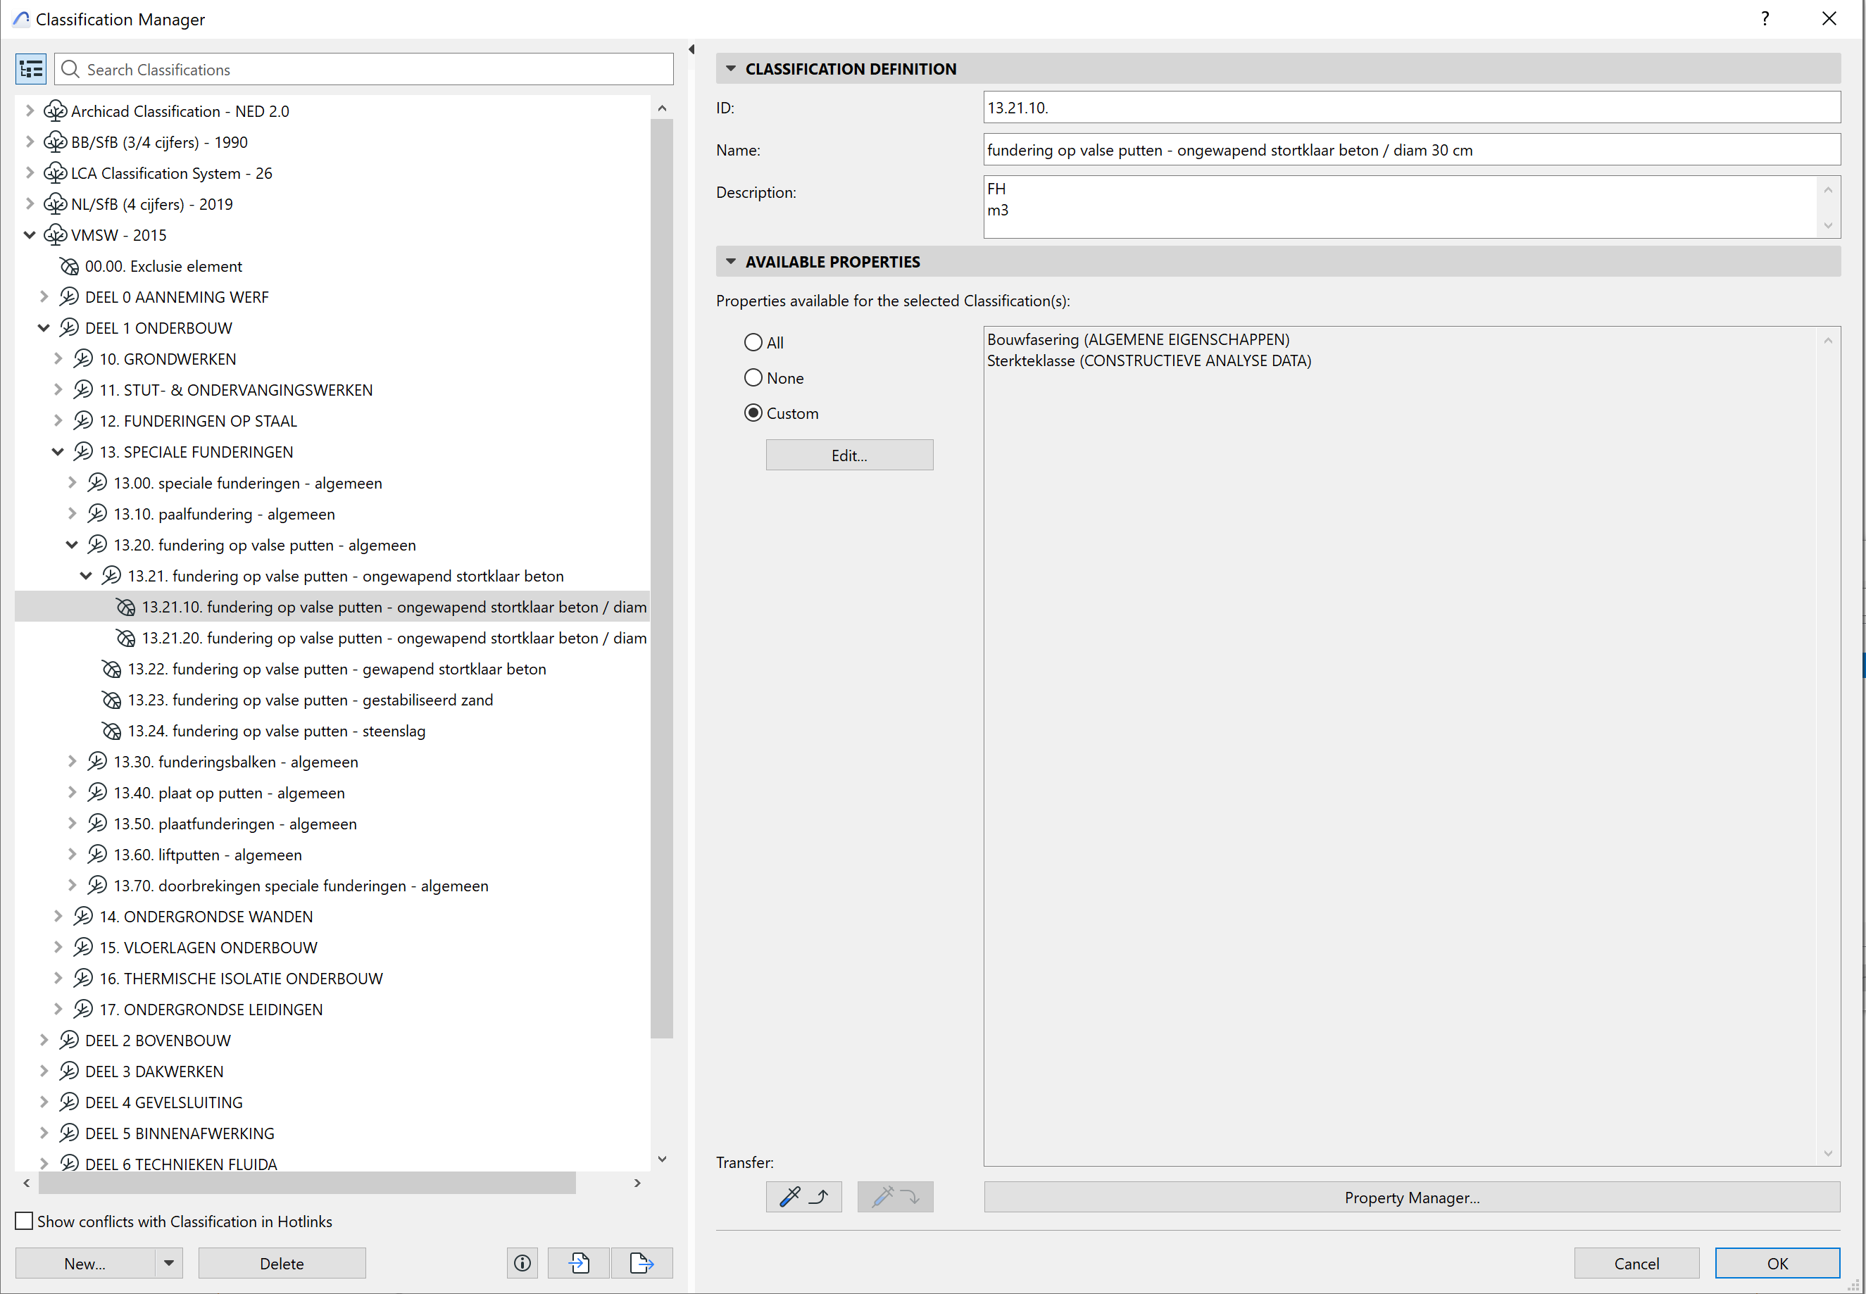
Task: Click the export classification icon button
Action: click(641, 1263)
